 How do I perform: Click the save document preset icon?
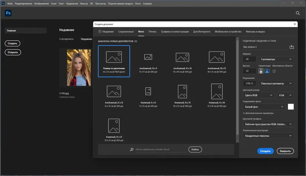291,47
